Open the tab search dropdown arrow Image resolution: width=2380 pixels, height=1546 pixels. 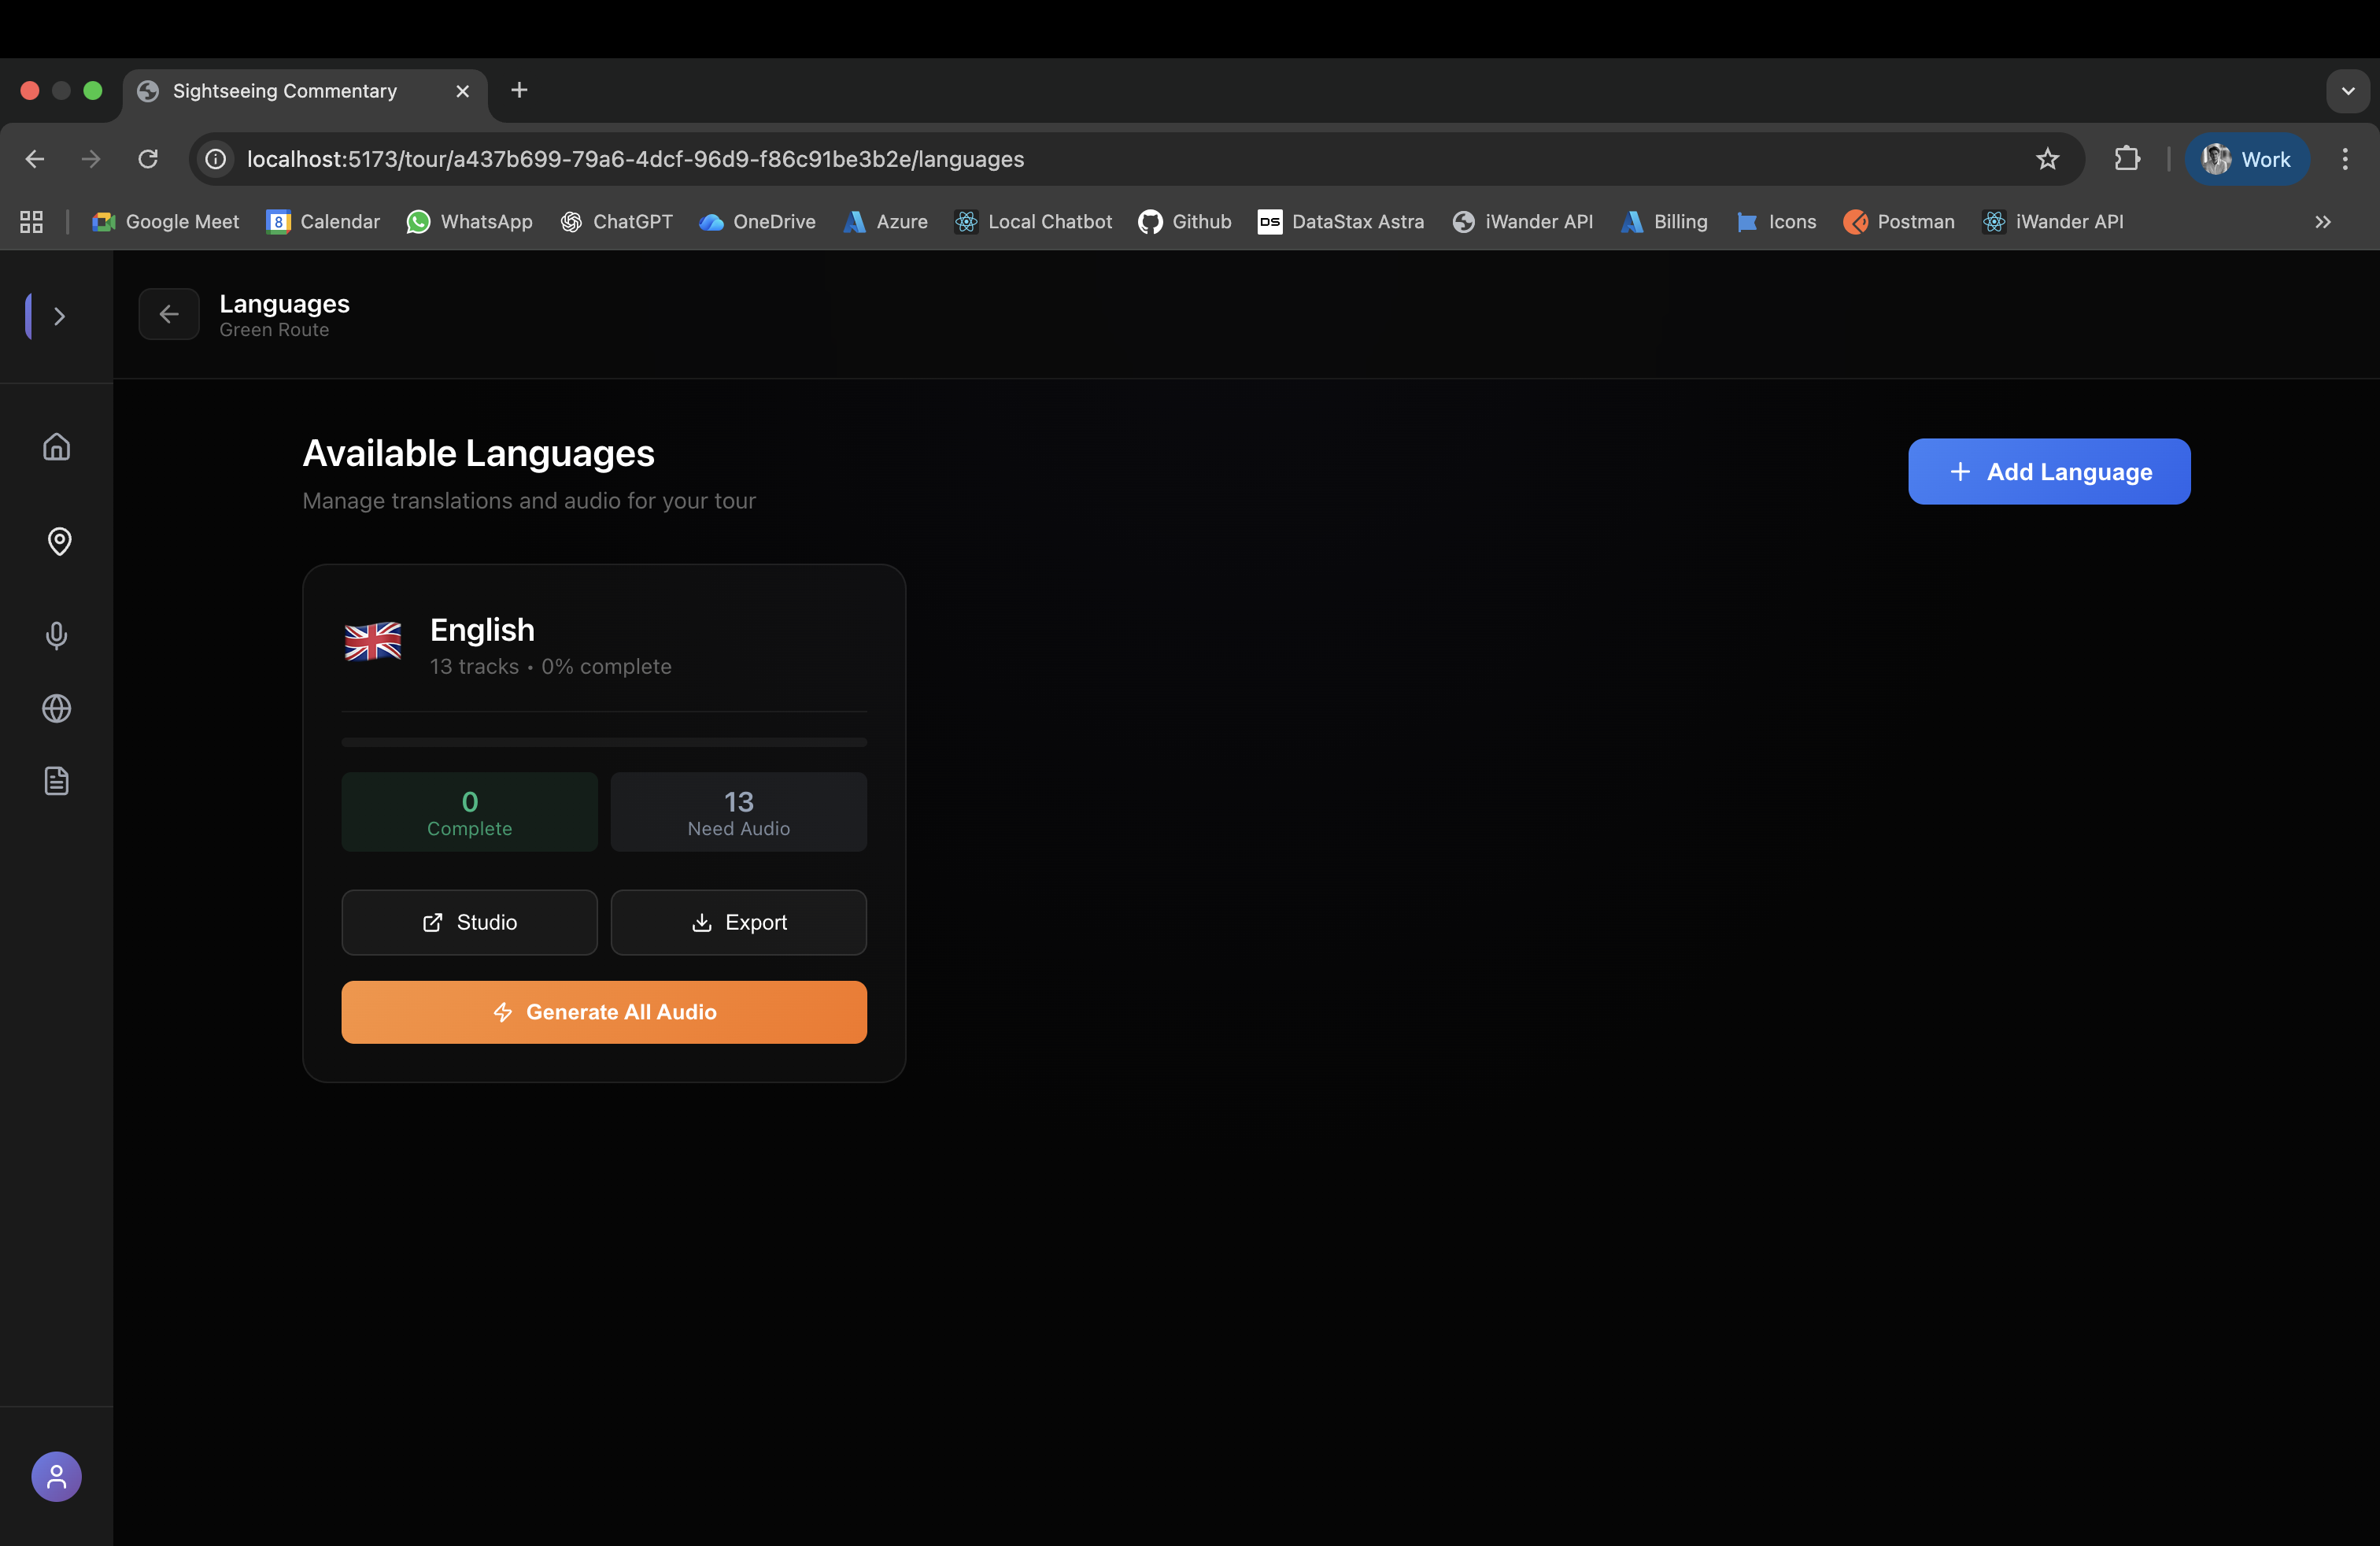2347,91
